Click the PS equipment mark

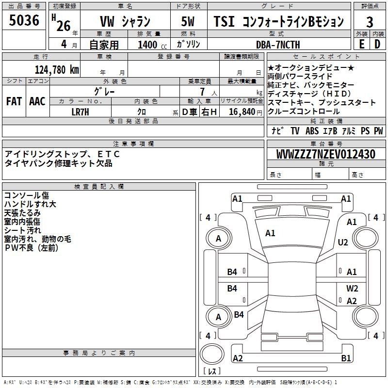coord(365,130)
